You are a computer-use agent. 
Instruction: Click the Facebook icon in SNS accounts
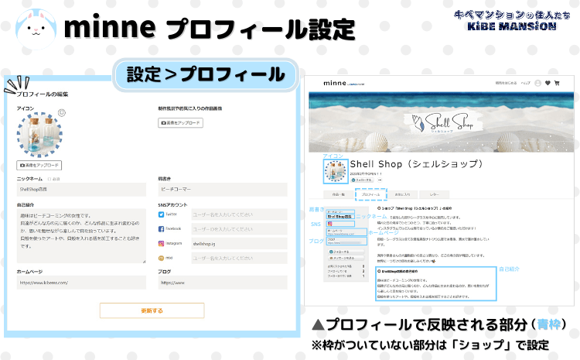tap(161, 229)
